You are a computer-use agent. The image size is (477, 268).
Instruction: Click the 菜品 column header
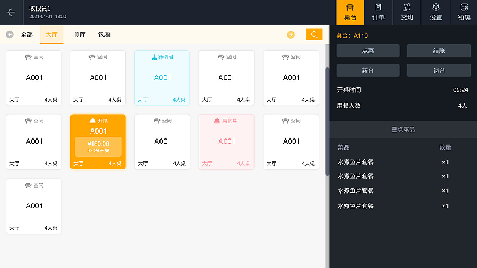point(344,148)
